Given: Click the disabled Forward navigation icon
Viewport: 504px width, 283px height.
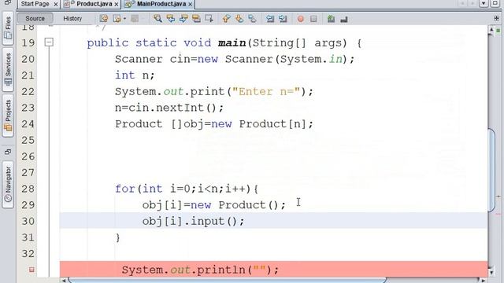Looking at the screenshot, I should point(135,19).
